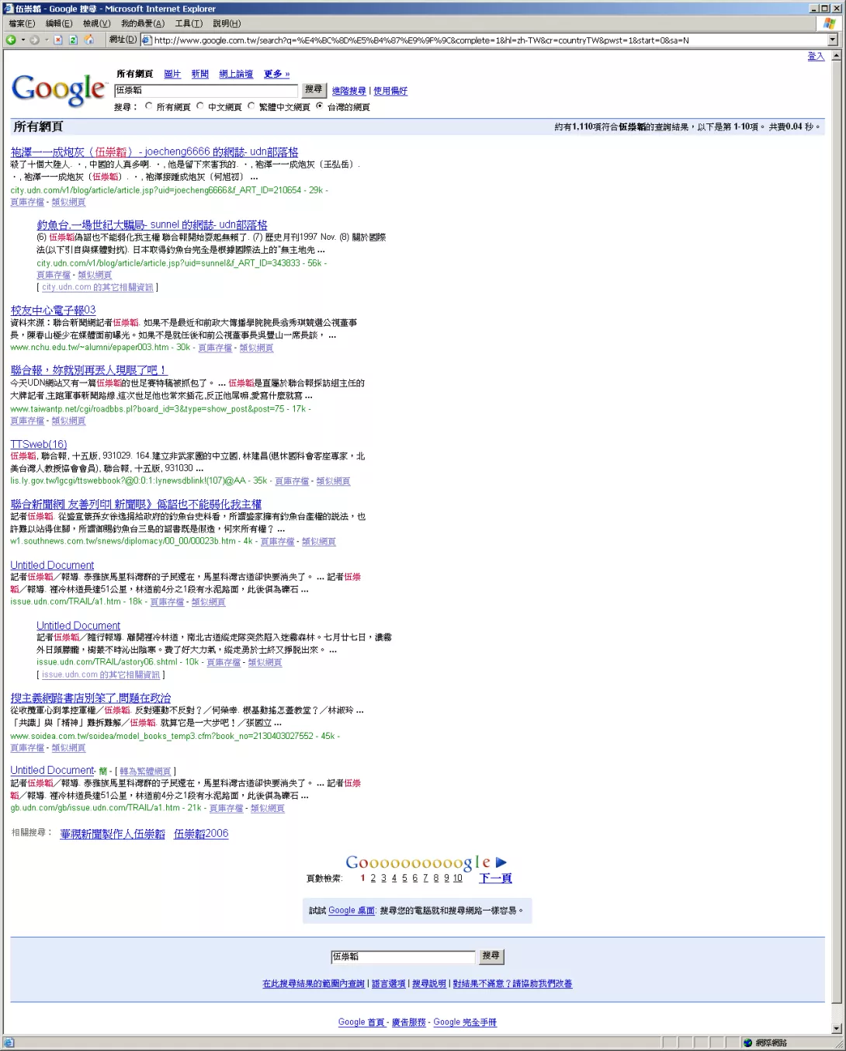846x1051 pixels.
Task: Click the 下一頁 next page link
Action: tap(495, 878)
